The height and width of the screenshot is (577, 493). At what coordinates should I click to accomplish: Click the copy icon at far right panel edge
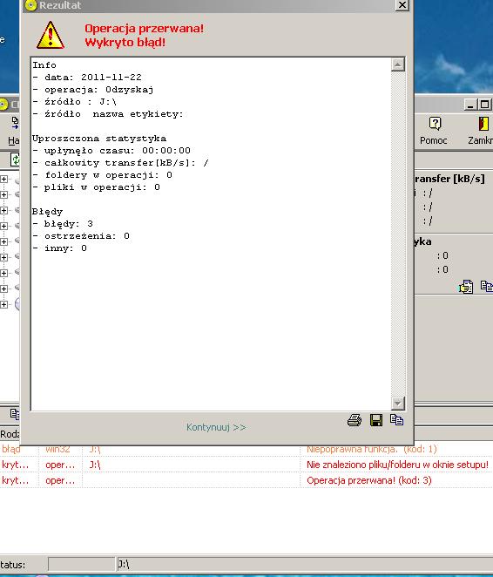coord(487,286)
